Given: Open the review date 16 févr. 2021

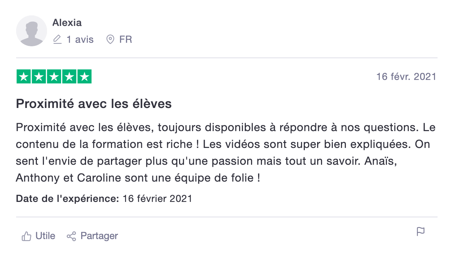Looking at the screenshot, I should tap(406, 76).
